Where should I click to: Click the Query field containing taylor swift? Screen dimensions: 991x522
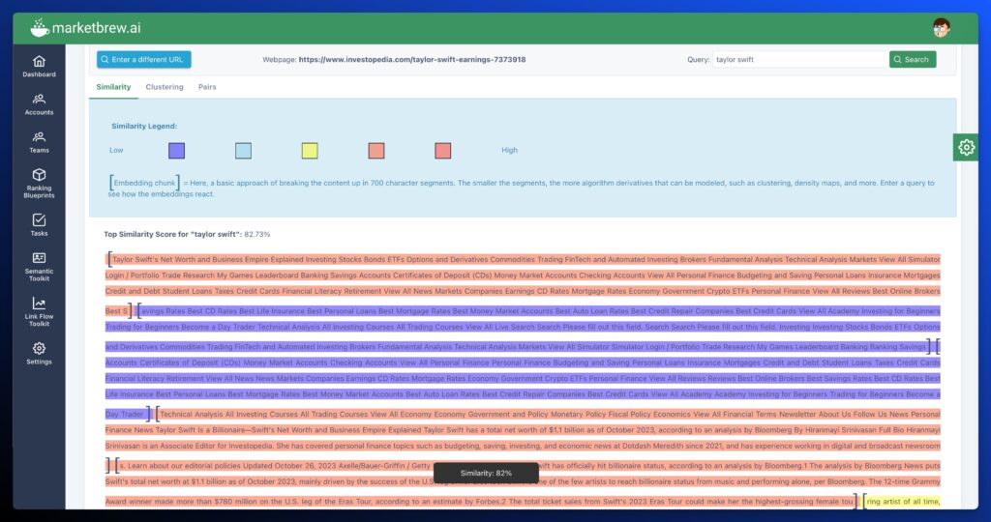click(798, 60)
